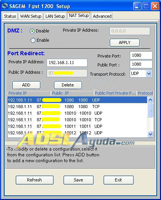Click the Refresh button
The height and width of the screenshot is (200, 161).
35,180
